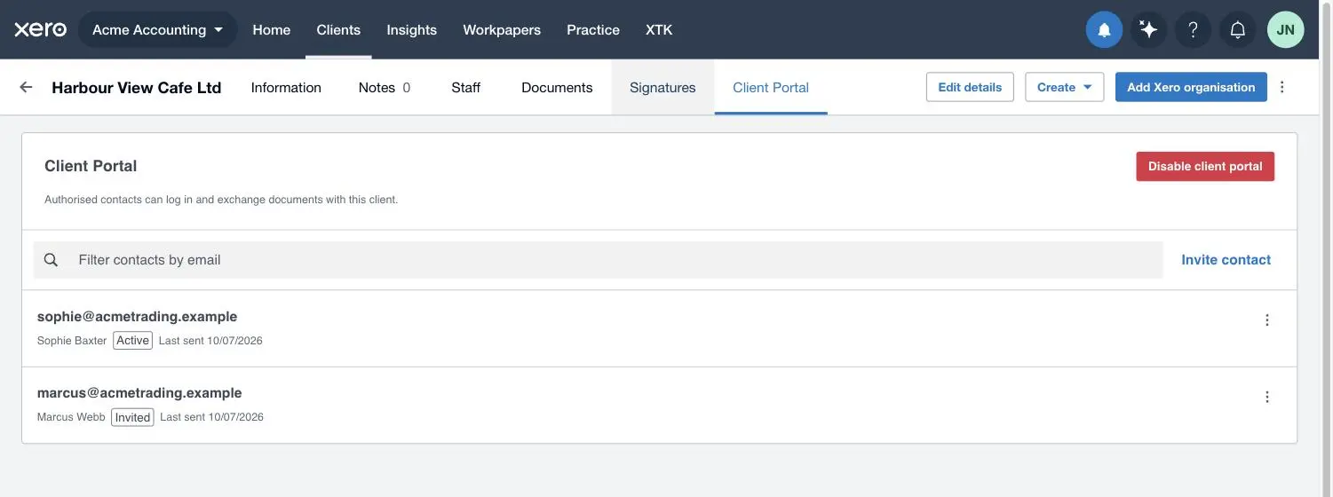1333x497 pixels.
Task: Click the search magnifier icon in filter bar
Action: point(51,260)
